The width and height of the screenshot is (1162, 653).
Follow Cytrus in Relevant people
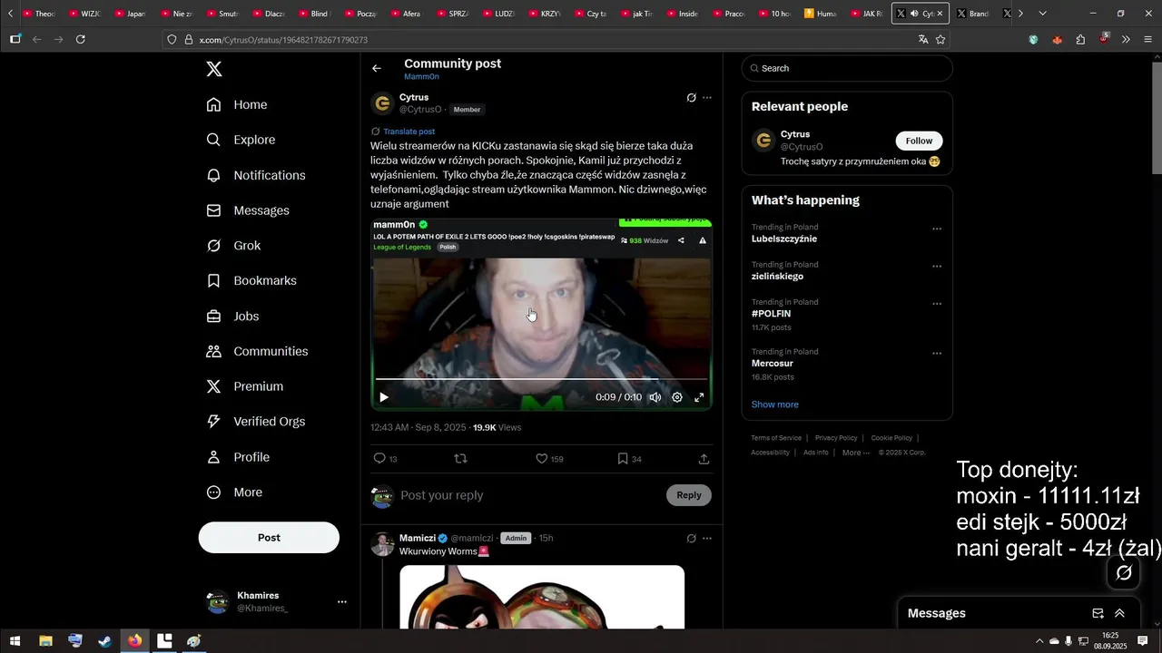coord(919,141)
